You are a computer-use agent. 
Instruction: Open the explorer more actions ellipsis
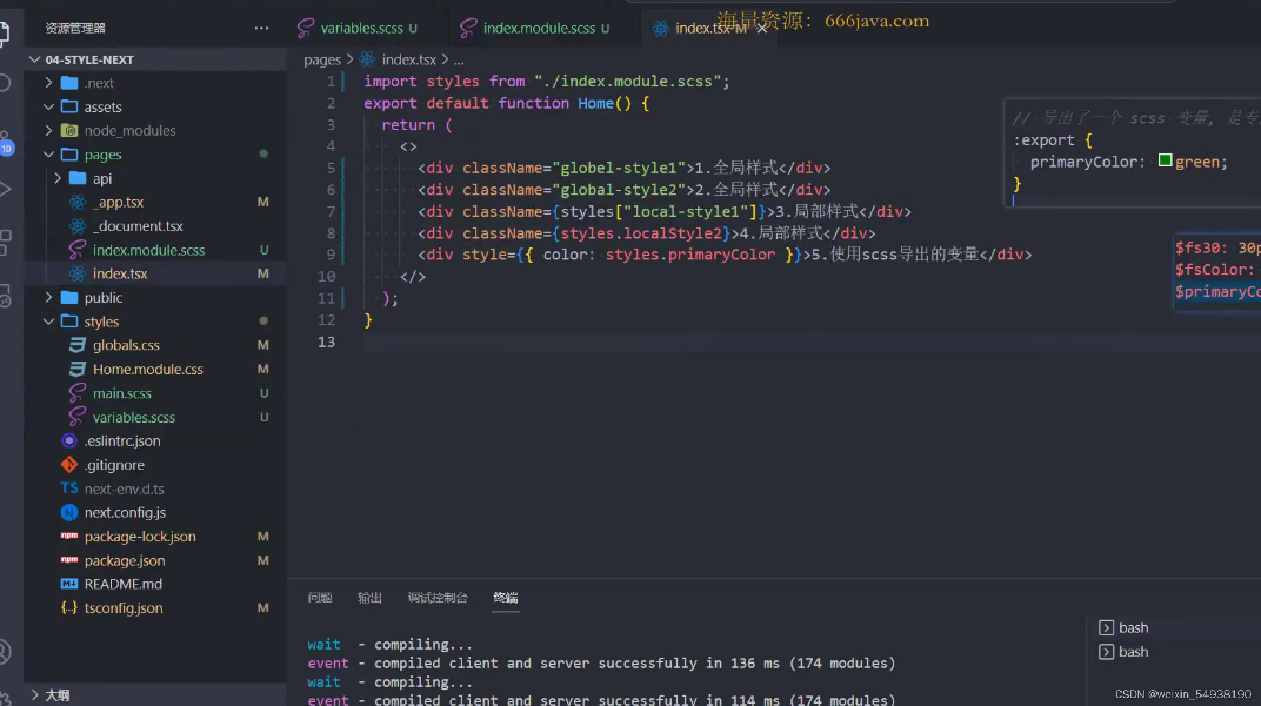262,28
